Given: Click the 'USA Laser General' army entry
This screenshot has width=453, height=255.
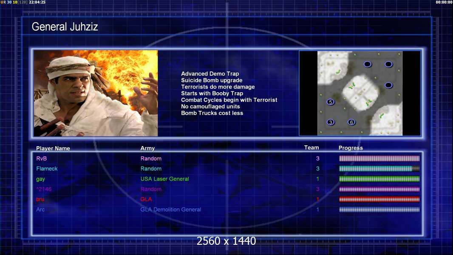Looking at the screenshot, I should [x=165, y=179].
